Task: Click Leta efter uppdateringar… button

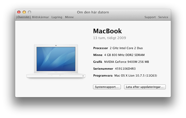Action: pyautogui.click(x=145, y=87)
